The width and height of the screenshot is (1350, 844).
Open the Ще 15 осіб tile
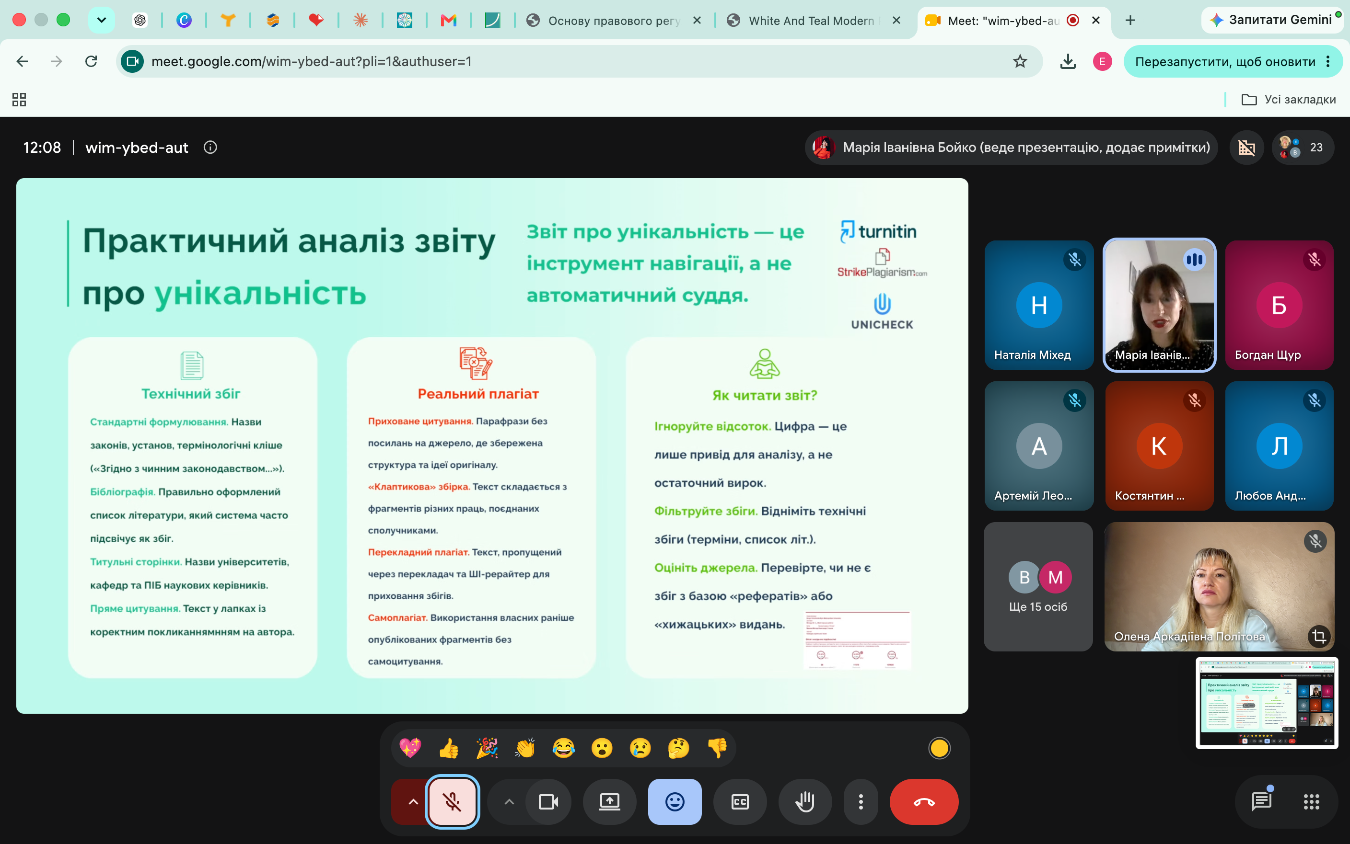pos(1038,586)
